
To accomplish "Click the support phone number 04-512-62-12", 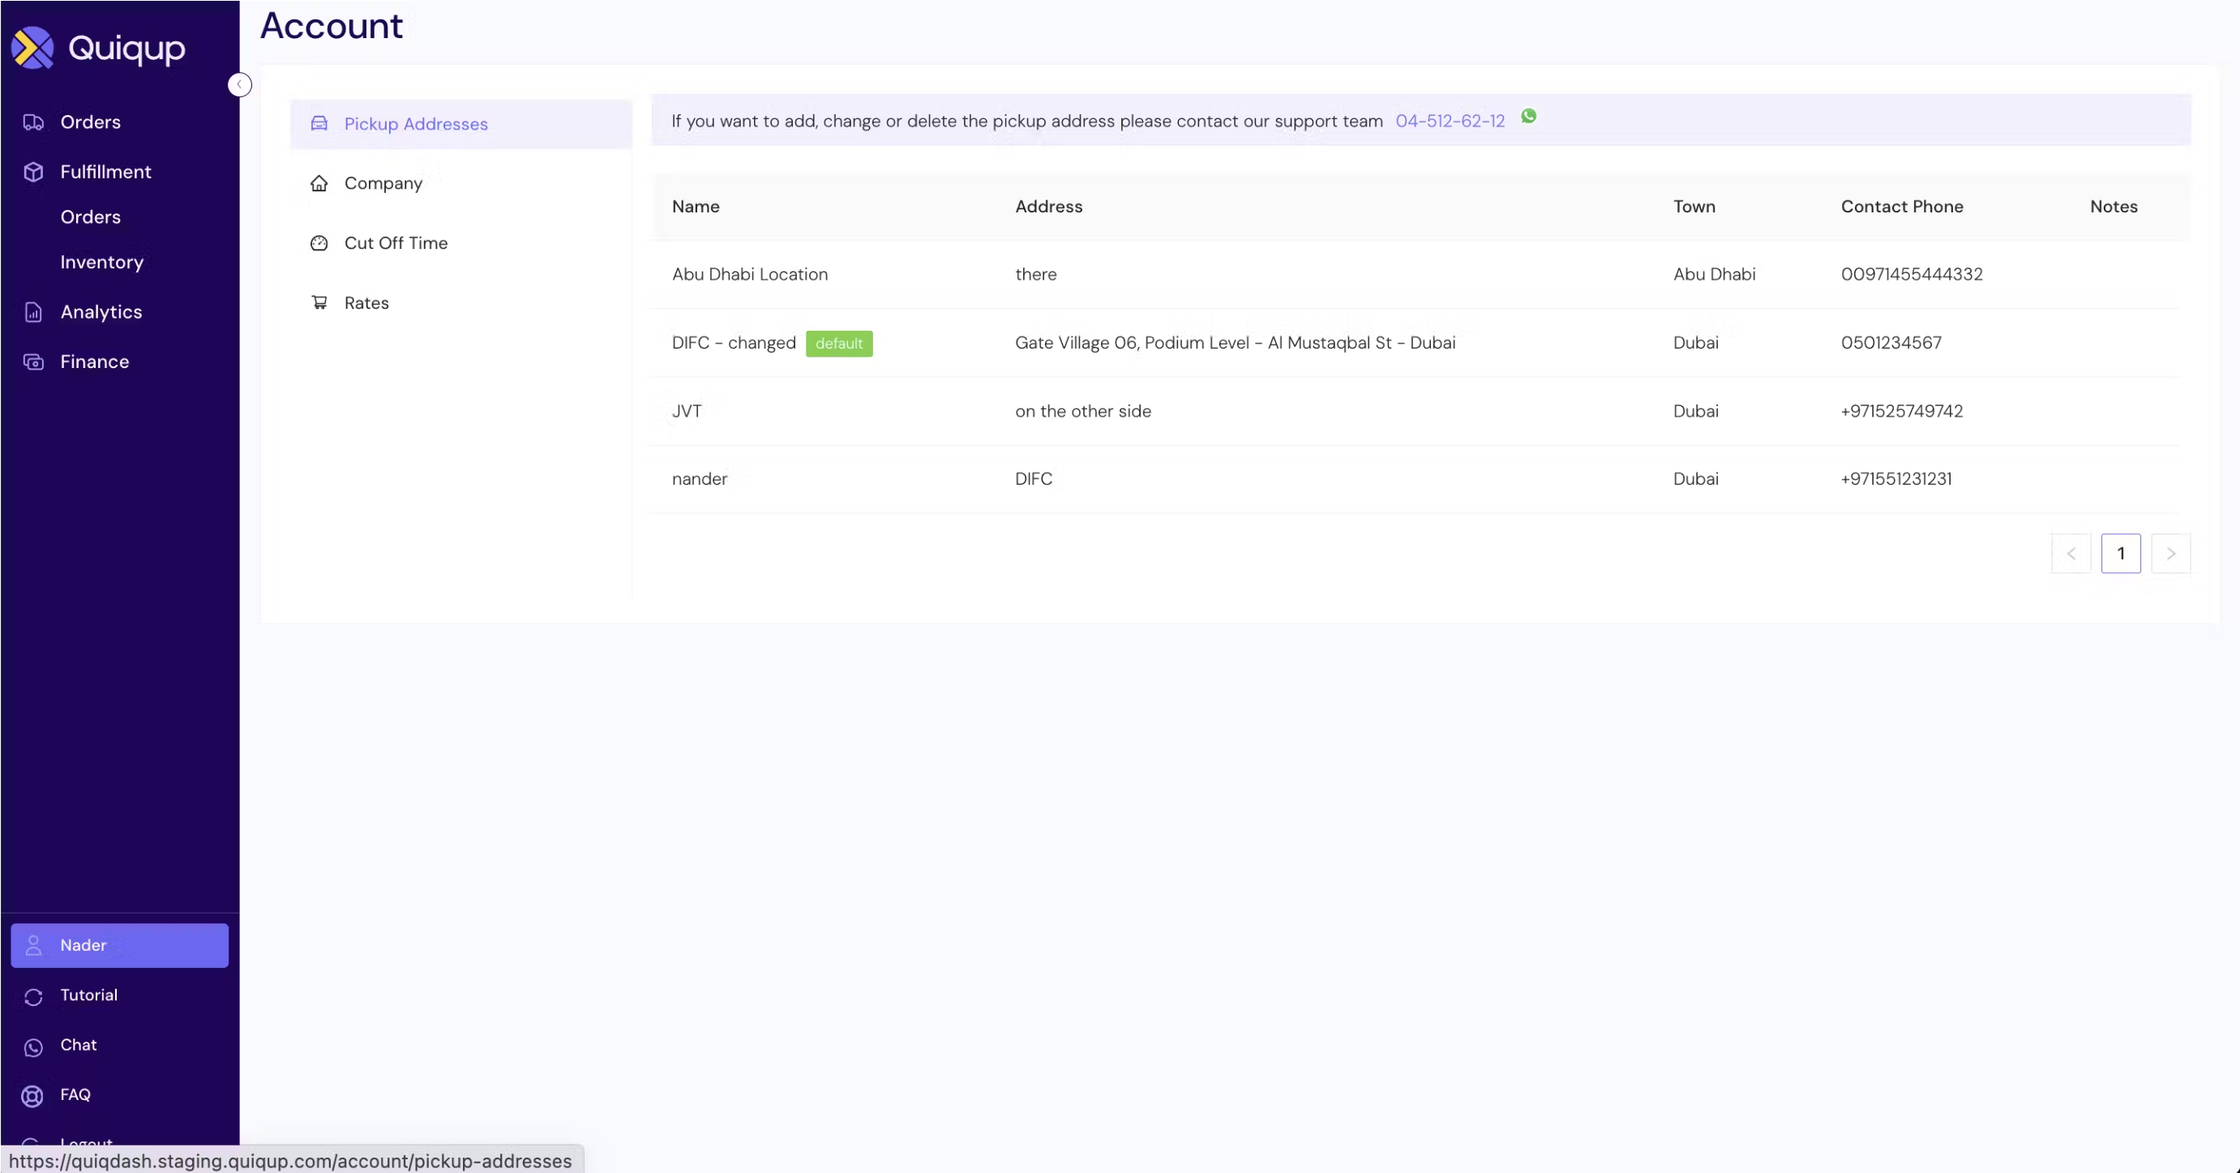I will click(1450, 122).
